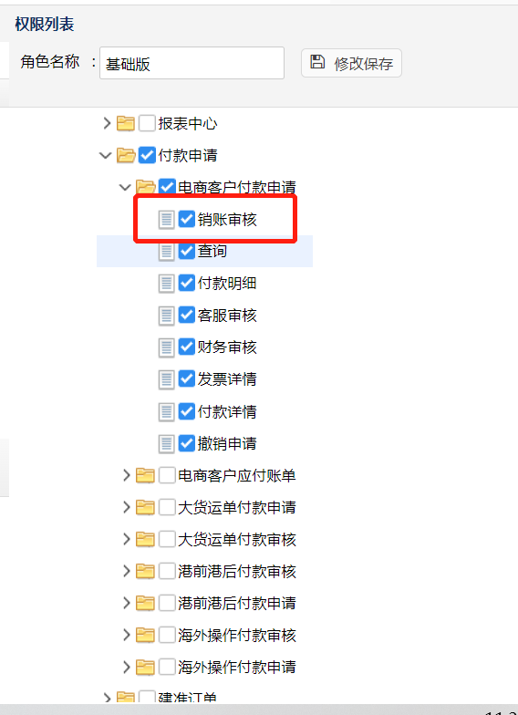Click the save icon in 修改保存 button

pos(317,62)
